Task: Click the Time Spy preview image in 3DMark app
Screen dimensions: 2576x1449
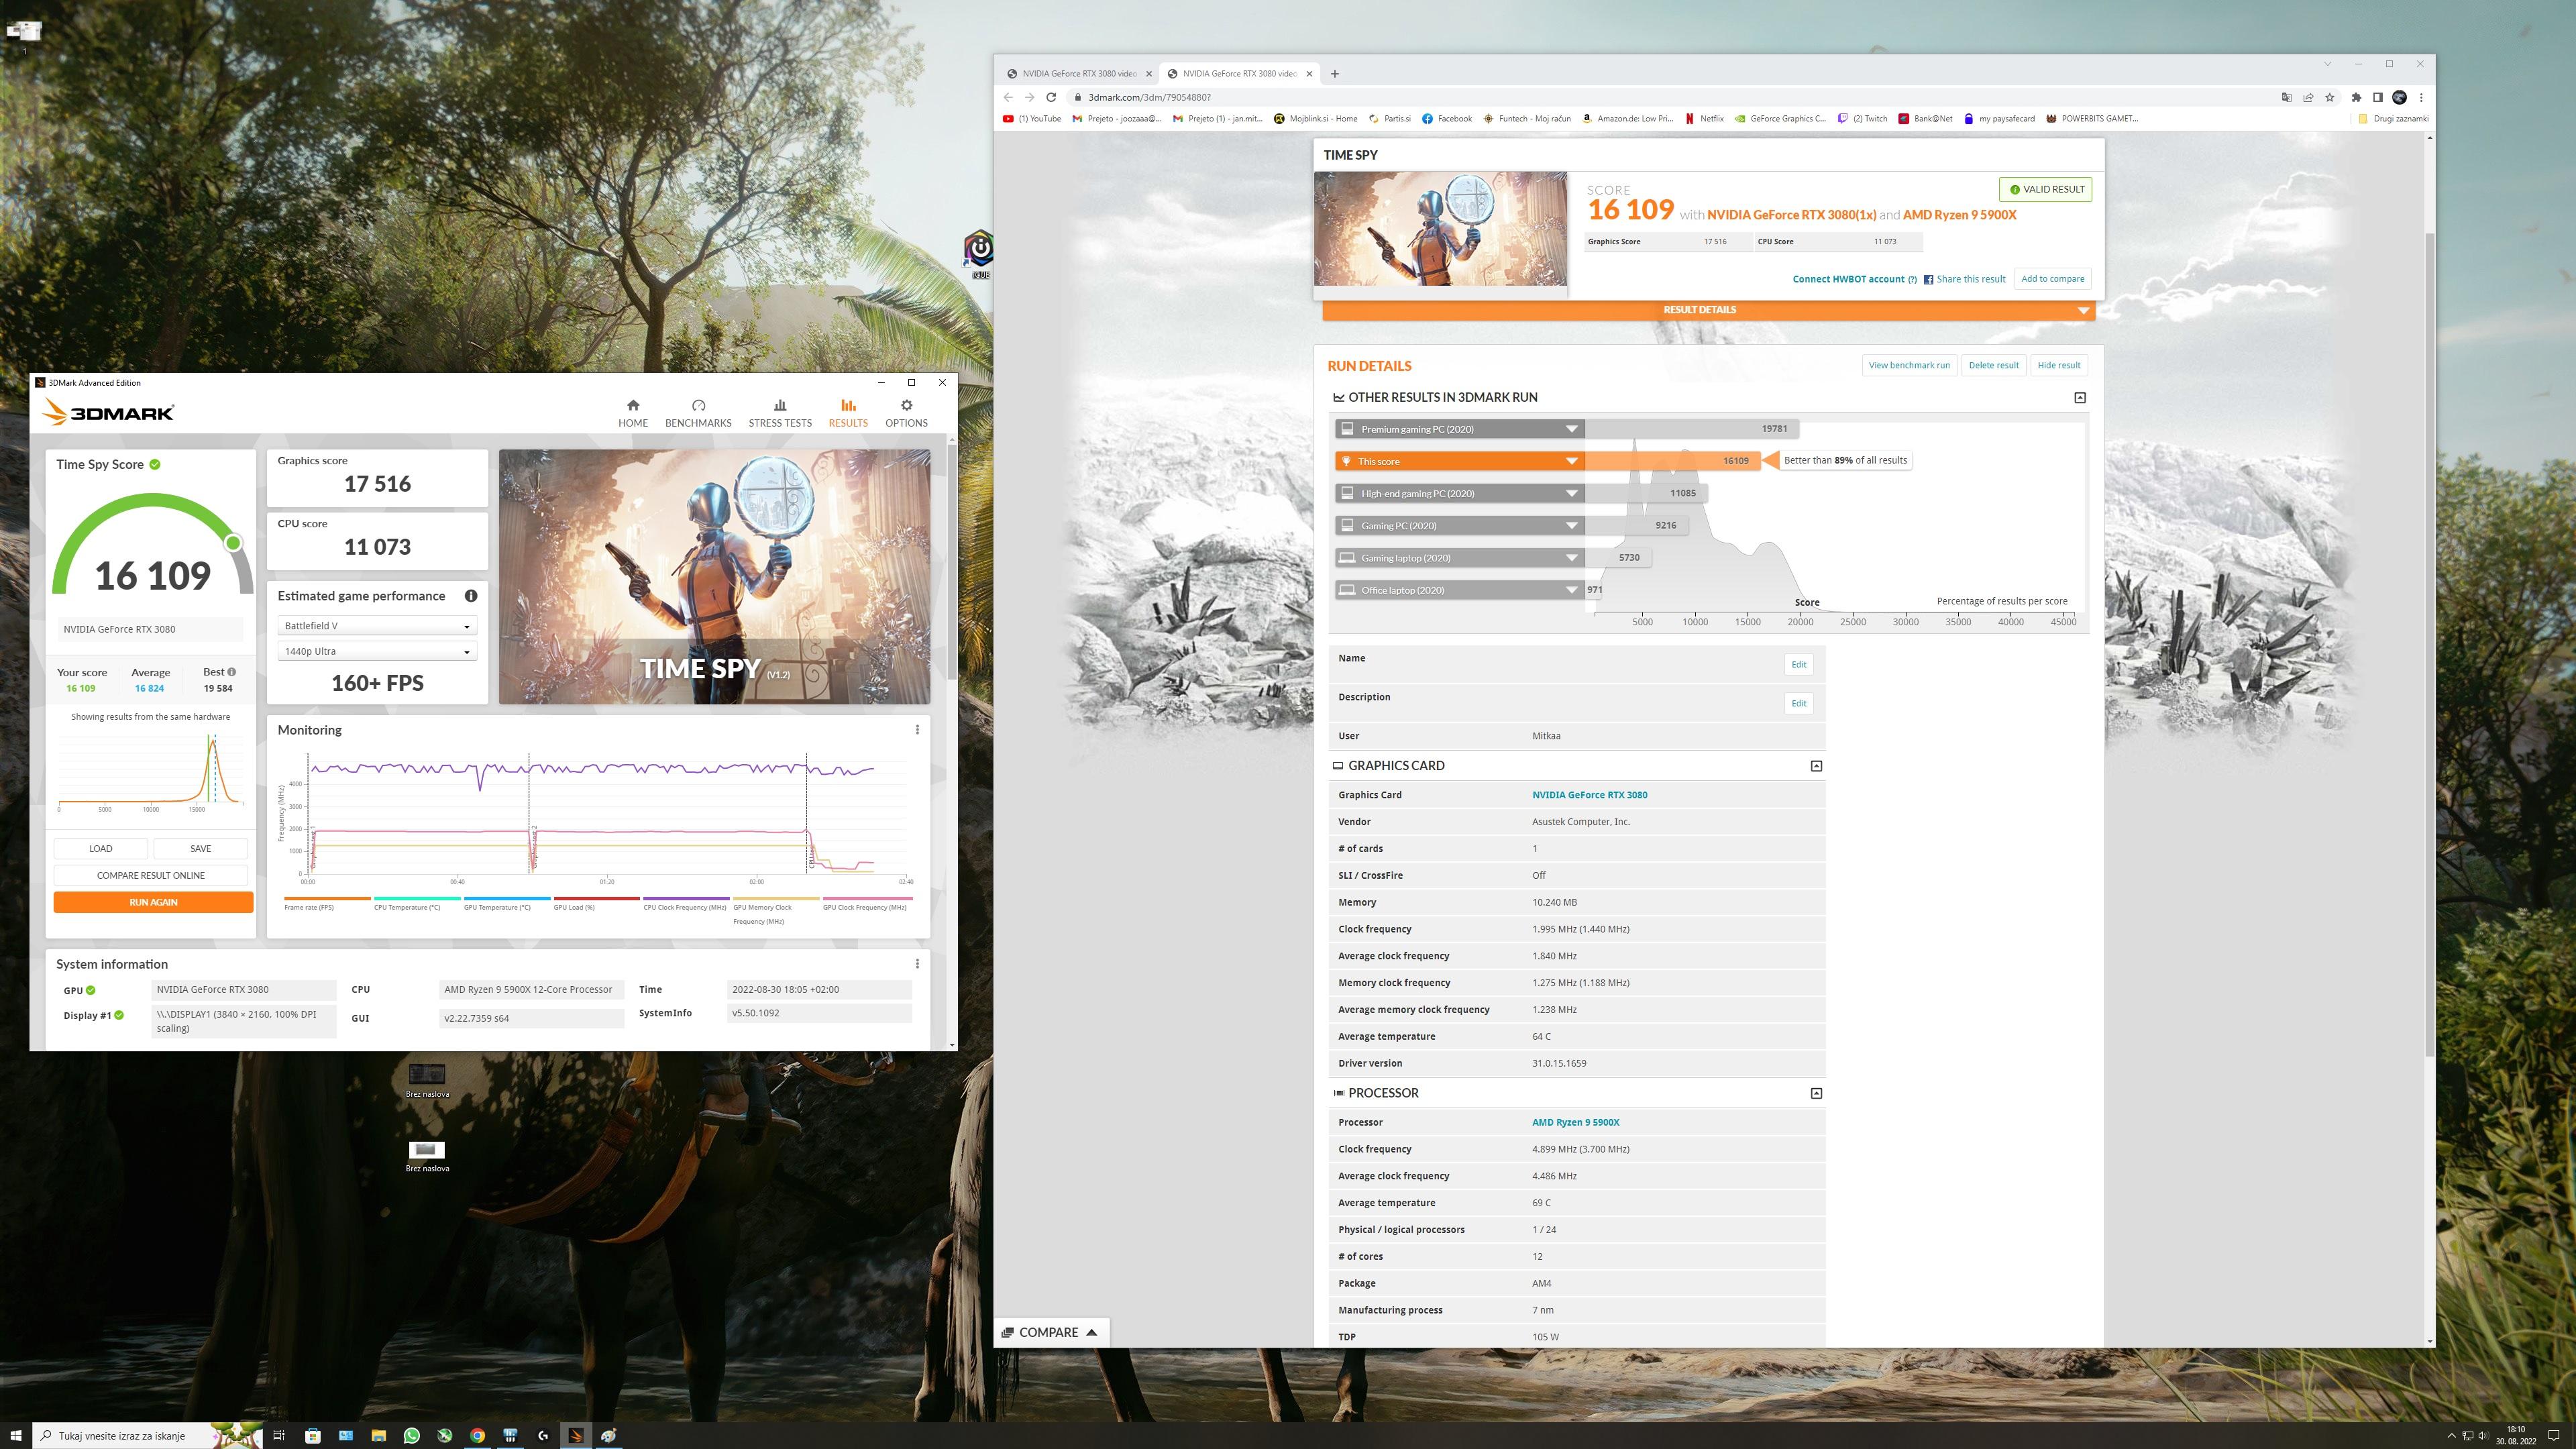Action: [x=714, y=576]
